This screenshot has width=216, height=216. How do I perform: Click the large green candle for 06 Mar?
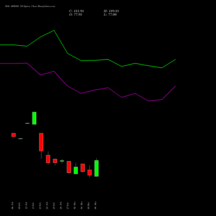tap(96, 168)
